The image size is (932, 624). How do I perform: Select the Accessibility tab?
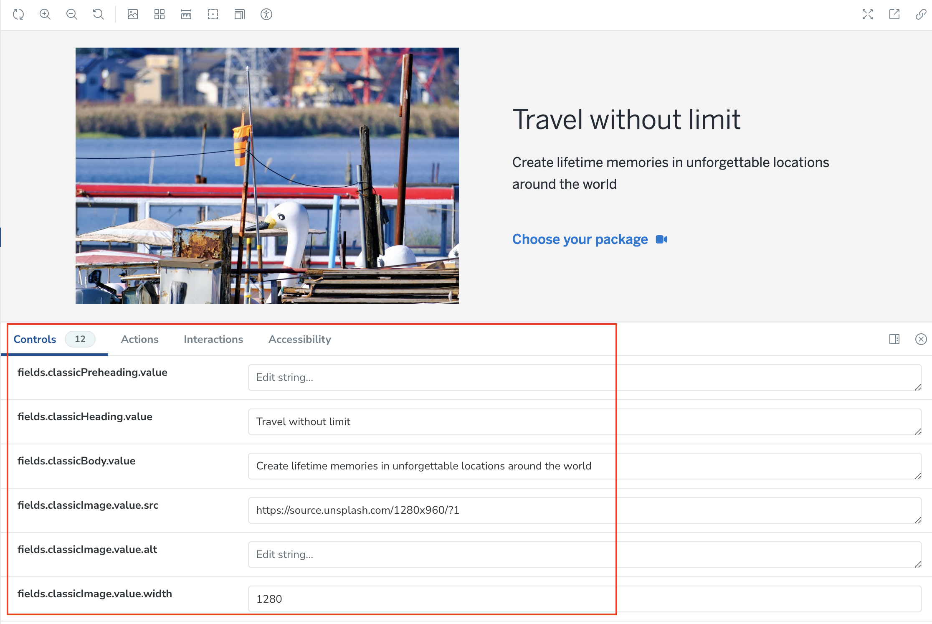coord(300,339)
